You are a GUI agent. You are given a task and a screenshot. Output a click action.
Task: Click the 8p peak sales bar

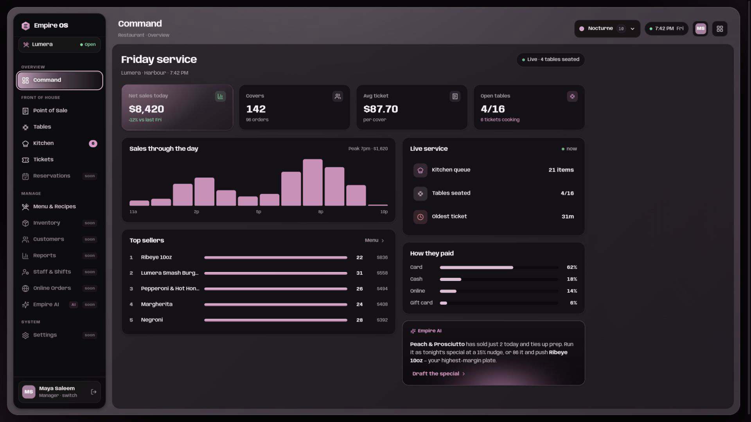coord(313,182)
